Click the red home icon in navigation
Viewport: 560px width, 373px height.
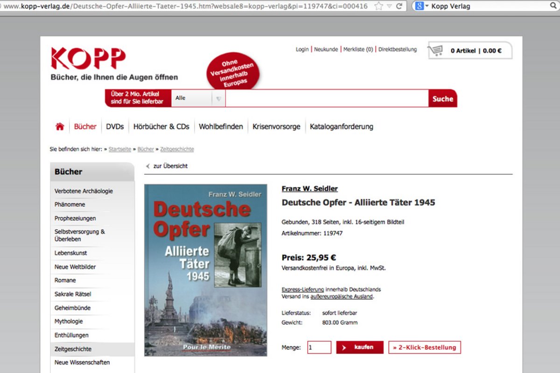60,126
